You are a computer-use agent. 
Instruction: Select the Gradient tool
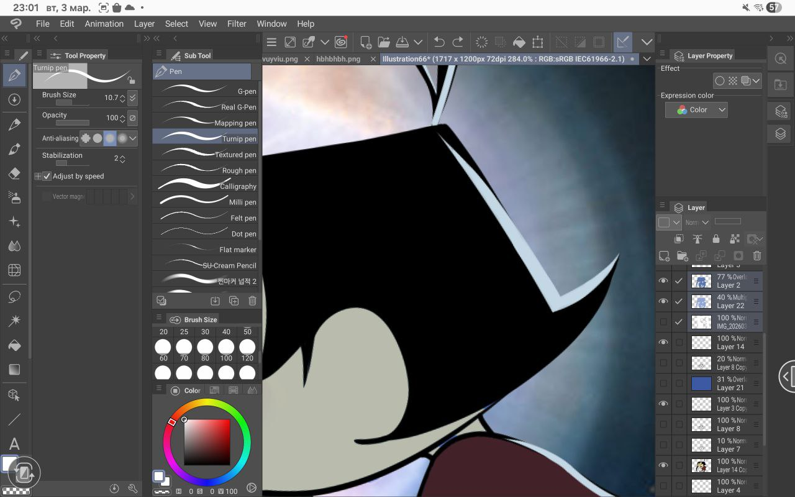click(15, 370)
